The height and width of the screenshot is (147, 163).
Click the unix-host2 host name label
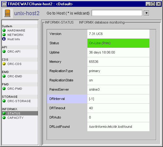click(x=27, y=13)
